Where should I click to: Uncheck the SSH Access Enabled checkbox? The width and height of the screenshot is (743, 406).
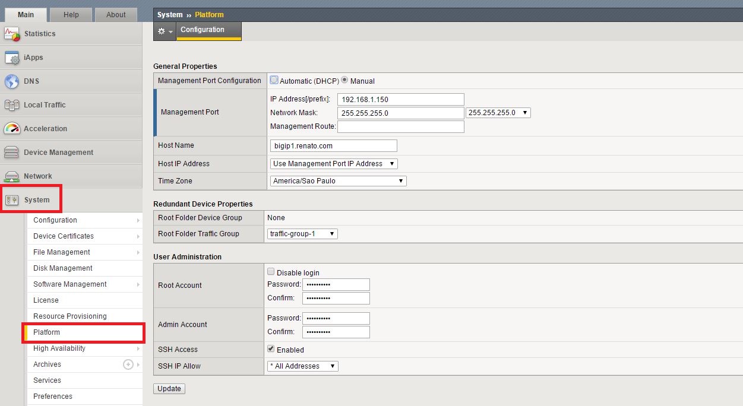[x=271, y=349]
